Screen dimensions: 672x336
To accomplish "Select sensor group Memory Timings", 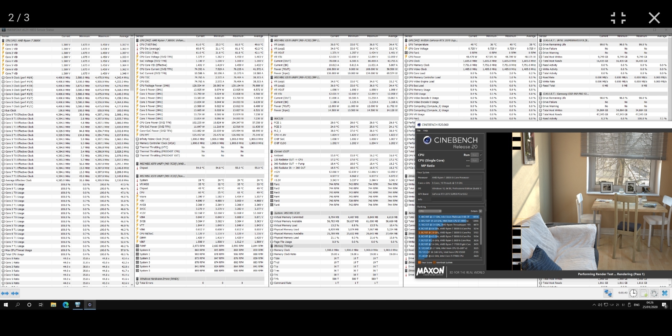I will (334, 246).
